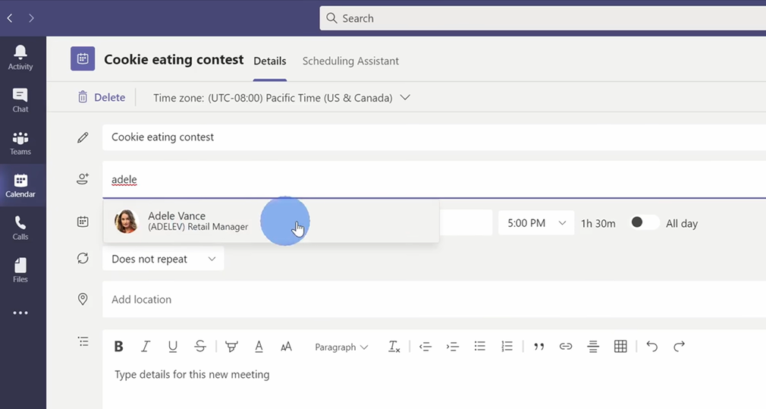Click the add attendees person icon

[x=83, y=179]
